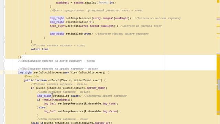Click comment 'Если коснулся картинки - конец'
The width and height of the screenshot is (220, 124).
[x=63, y=119]
